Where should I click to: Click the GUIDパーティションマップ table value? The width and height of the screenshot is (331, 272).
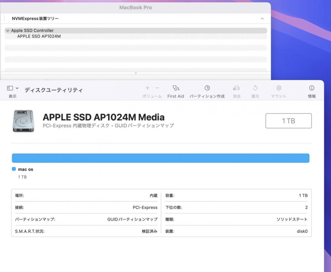coord(132,219)
